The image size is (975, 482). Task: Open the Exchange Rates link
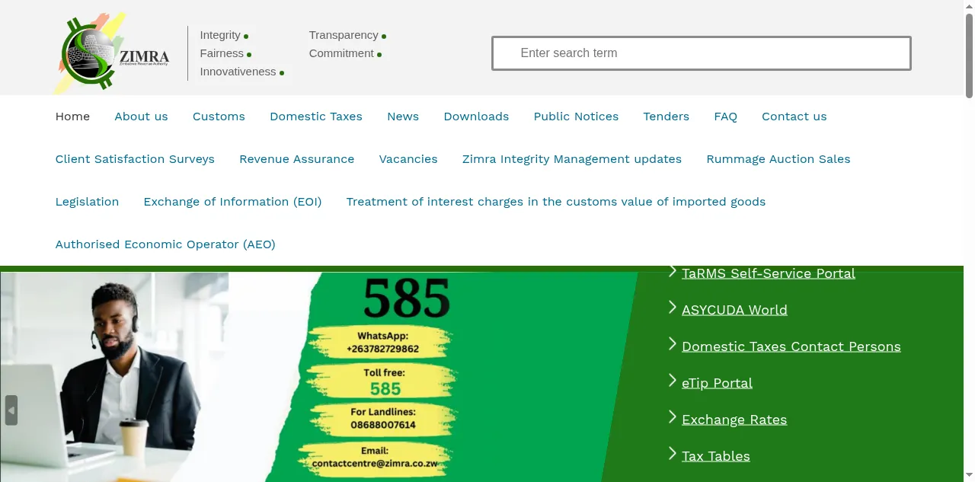coord(734,420)
